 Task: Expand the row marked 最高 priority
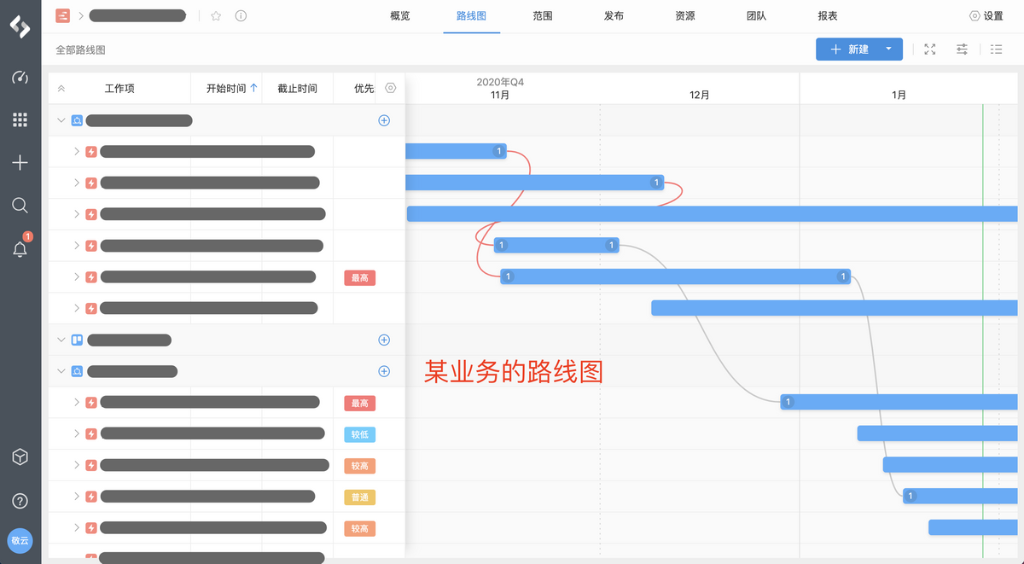click(78, 276)
